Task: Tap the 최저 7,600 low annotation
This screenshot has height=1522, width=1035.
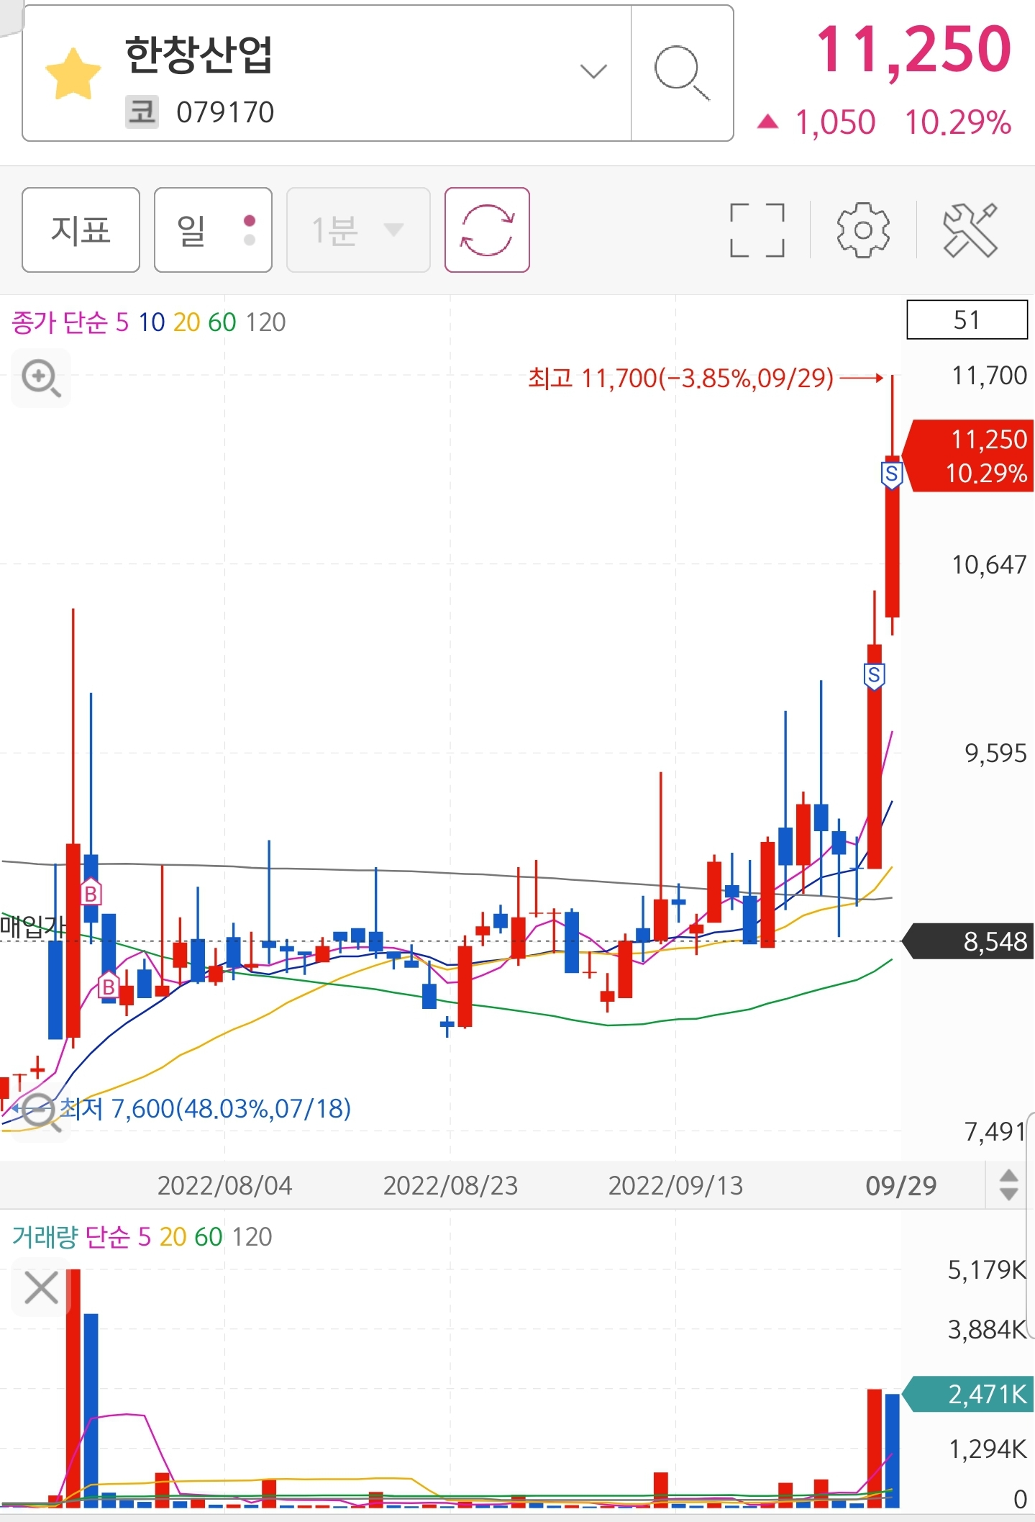Action: coord(205,1108)
